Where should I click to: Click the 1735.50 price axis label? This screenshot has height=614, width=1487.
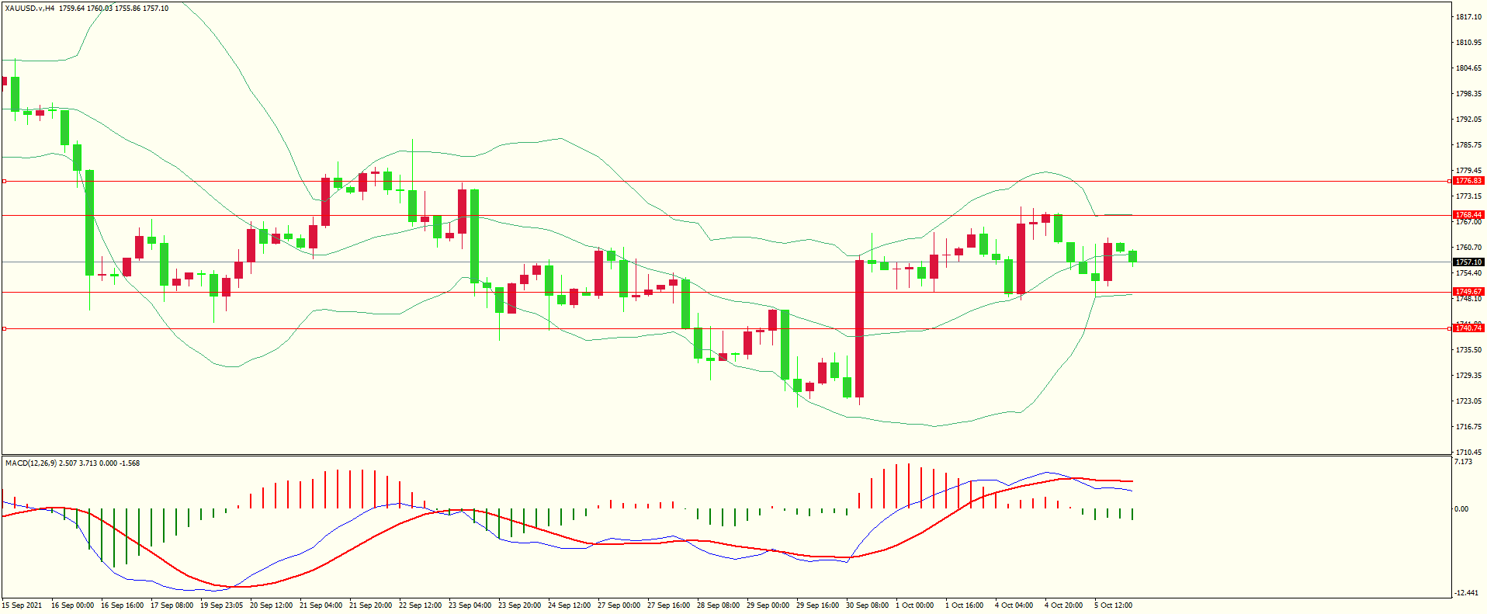[x=1469, y=350]
